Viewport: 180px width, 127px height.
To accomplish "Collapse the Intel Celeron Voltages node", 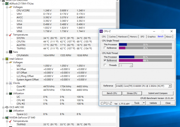I will coord(7,62).
